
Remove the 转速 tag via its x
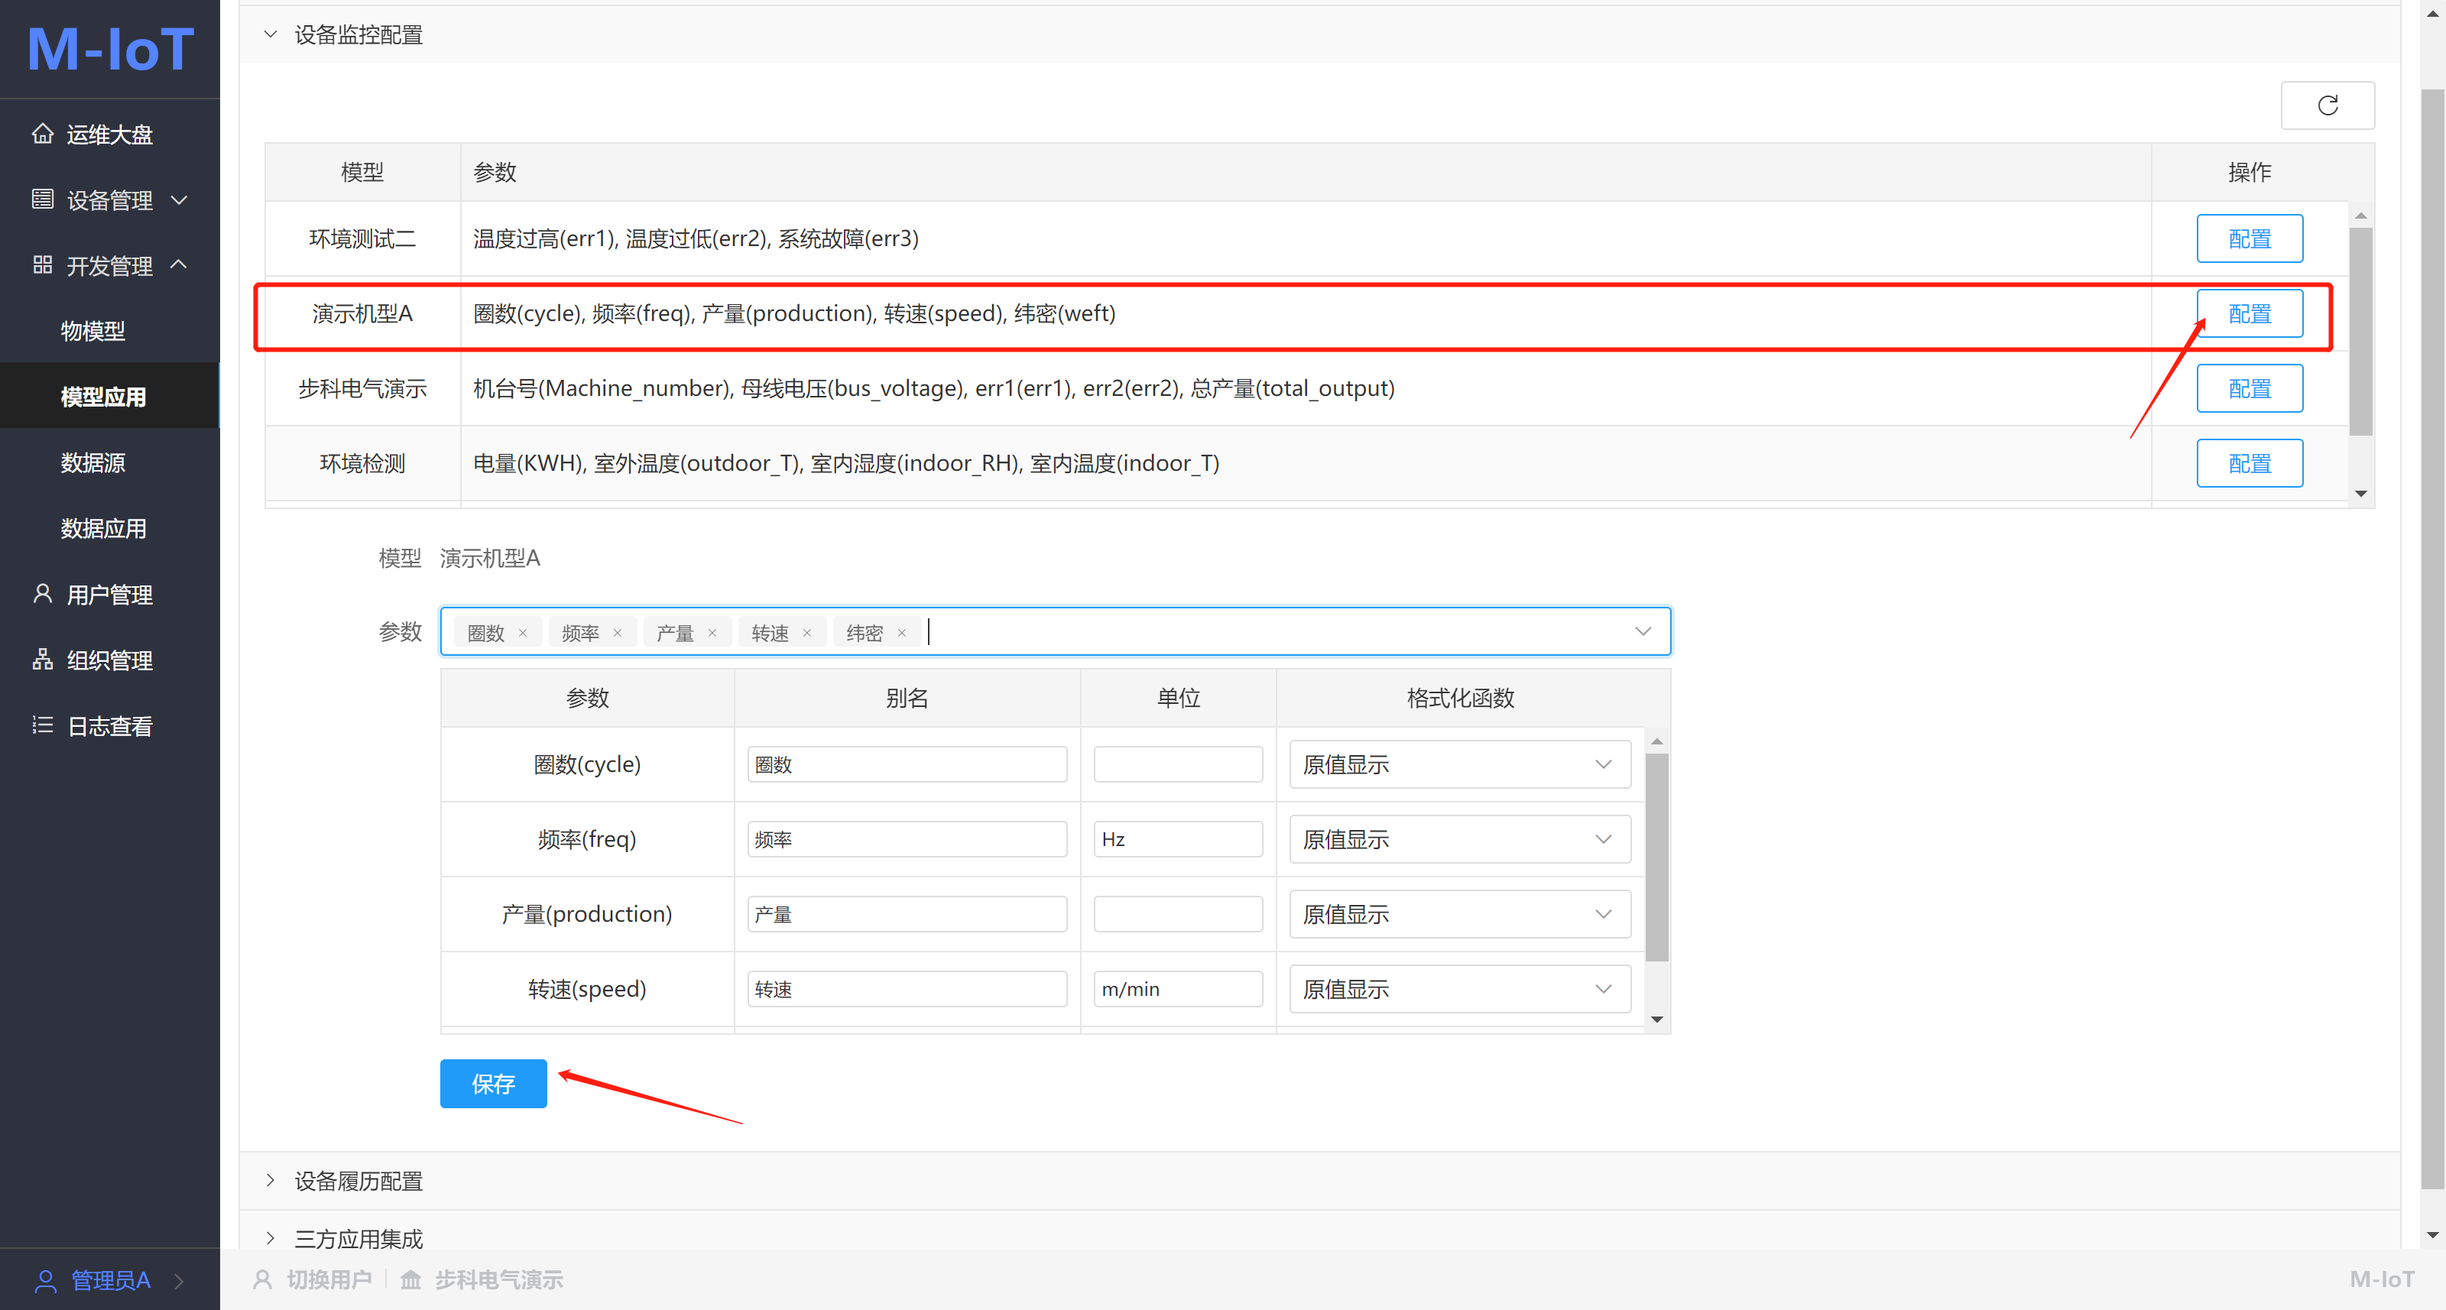click(x=807, y=633)
